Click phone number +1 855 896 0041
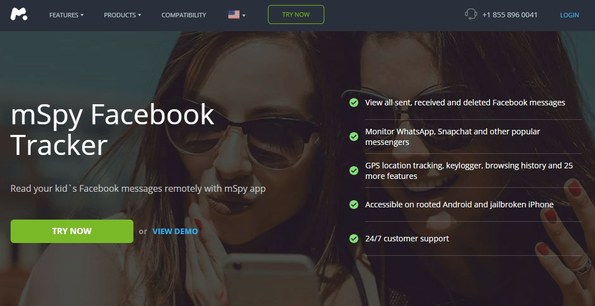Screen dimensions: 595x306 (x=510, y=15)
